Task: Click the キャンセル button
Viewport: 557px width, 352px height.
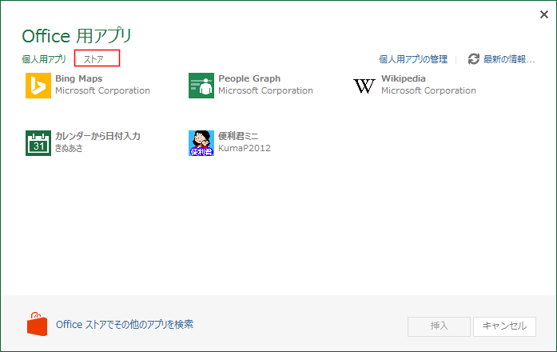Action: tap(504, 326)
